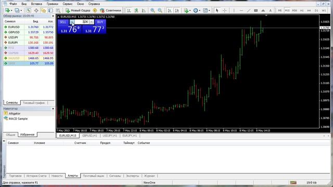Toggle the Market Watch window icon

pos(29,10)
